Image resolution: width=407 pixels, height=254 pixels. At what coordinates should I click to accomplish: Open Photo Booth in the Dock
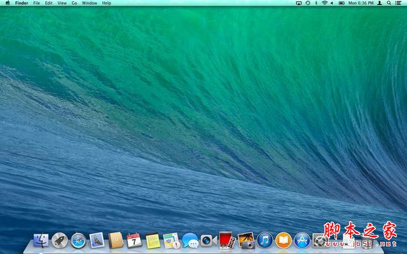coord(227,240)
